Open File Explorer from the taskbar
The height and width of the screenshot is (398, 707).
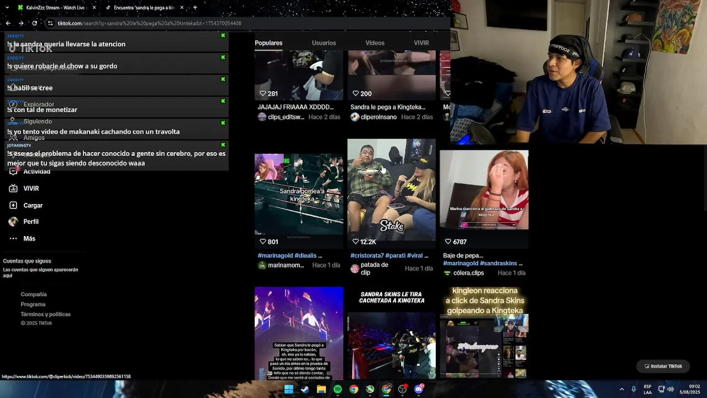click(x=321, y=389)
